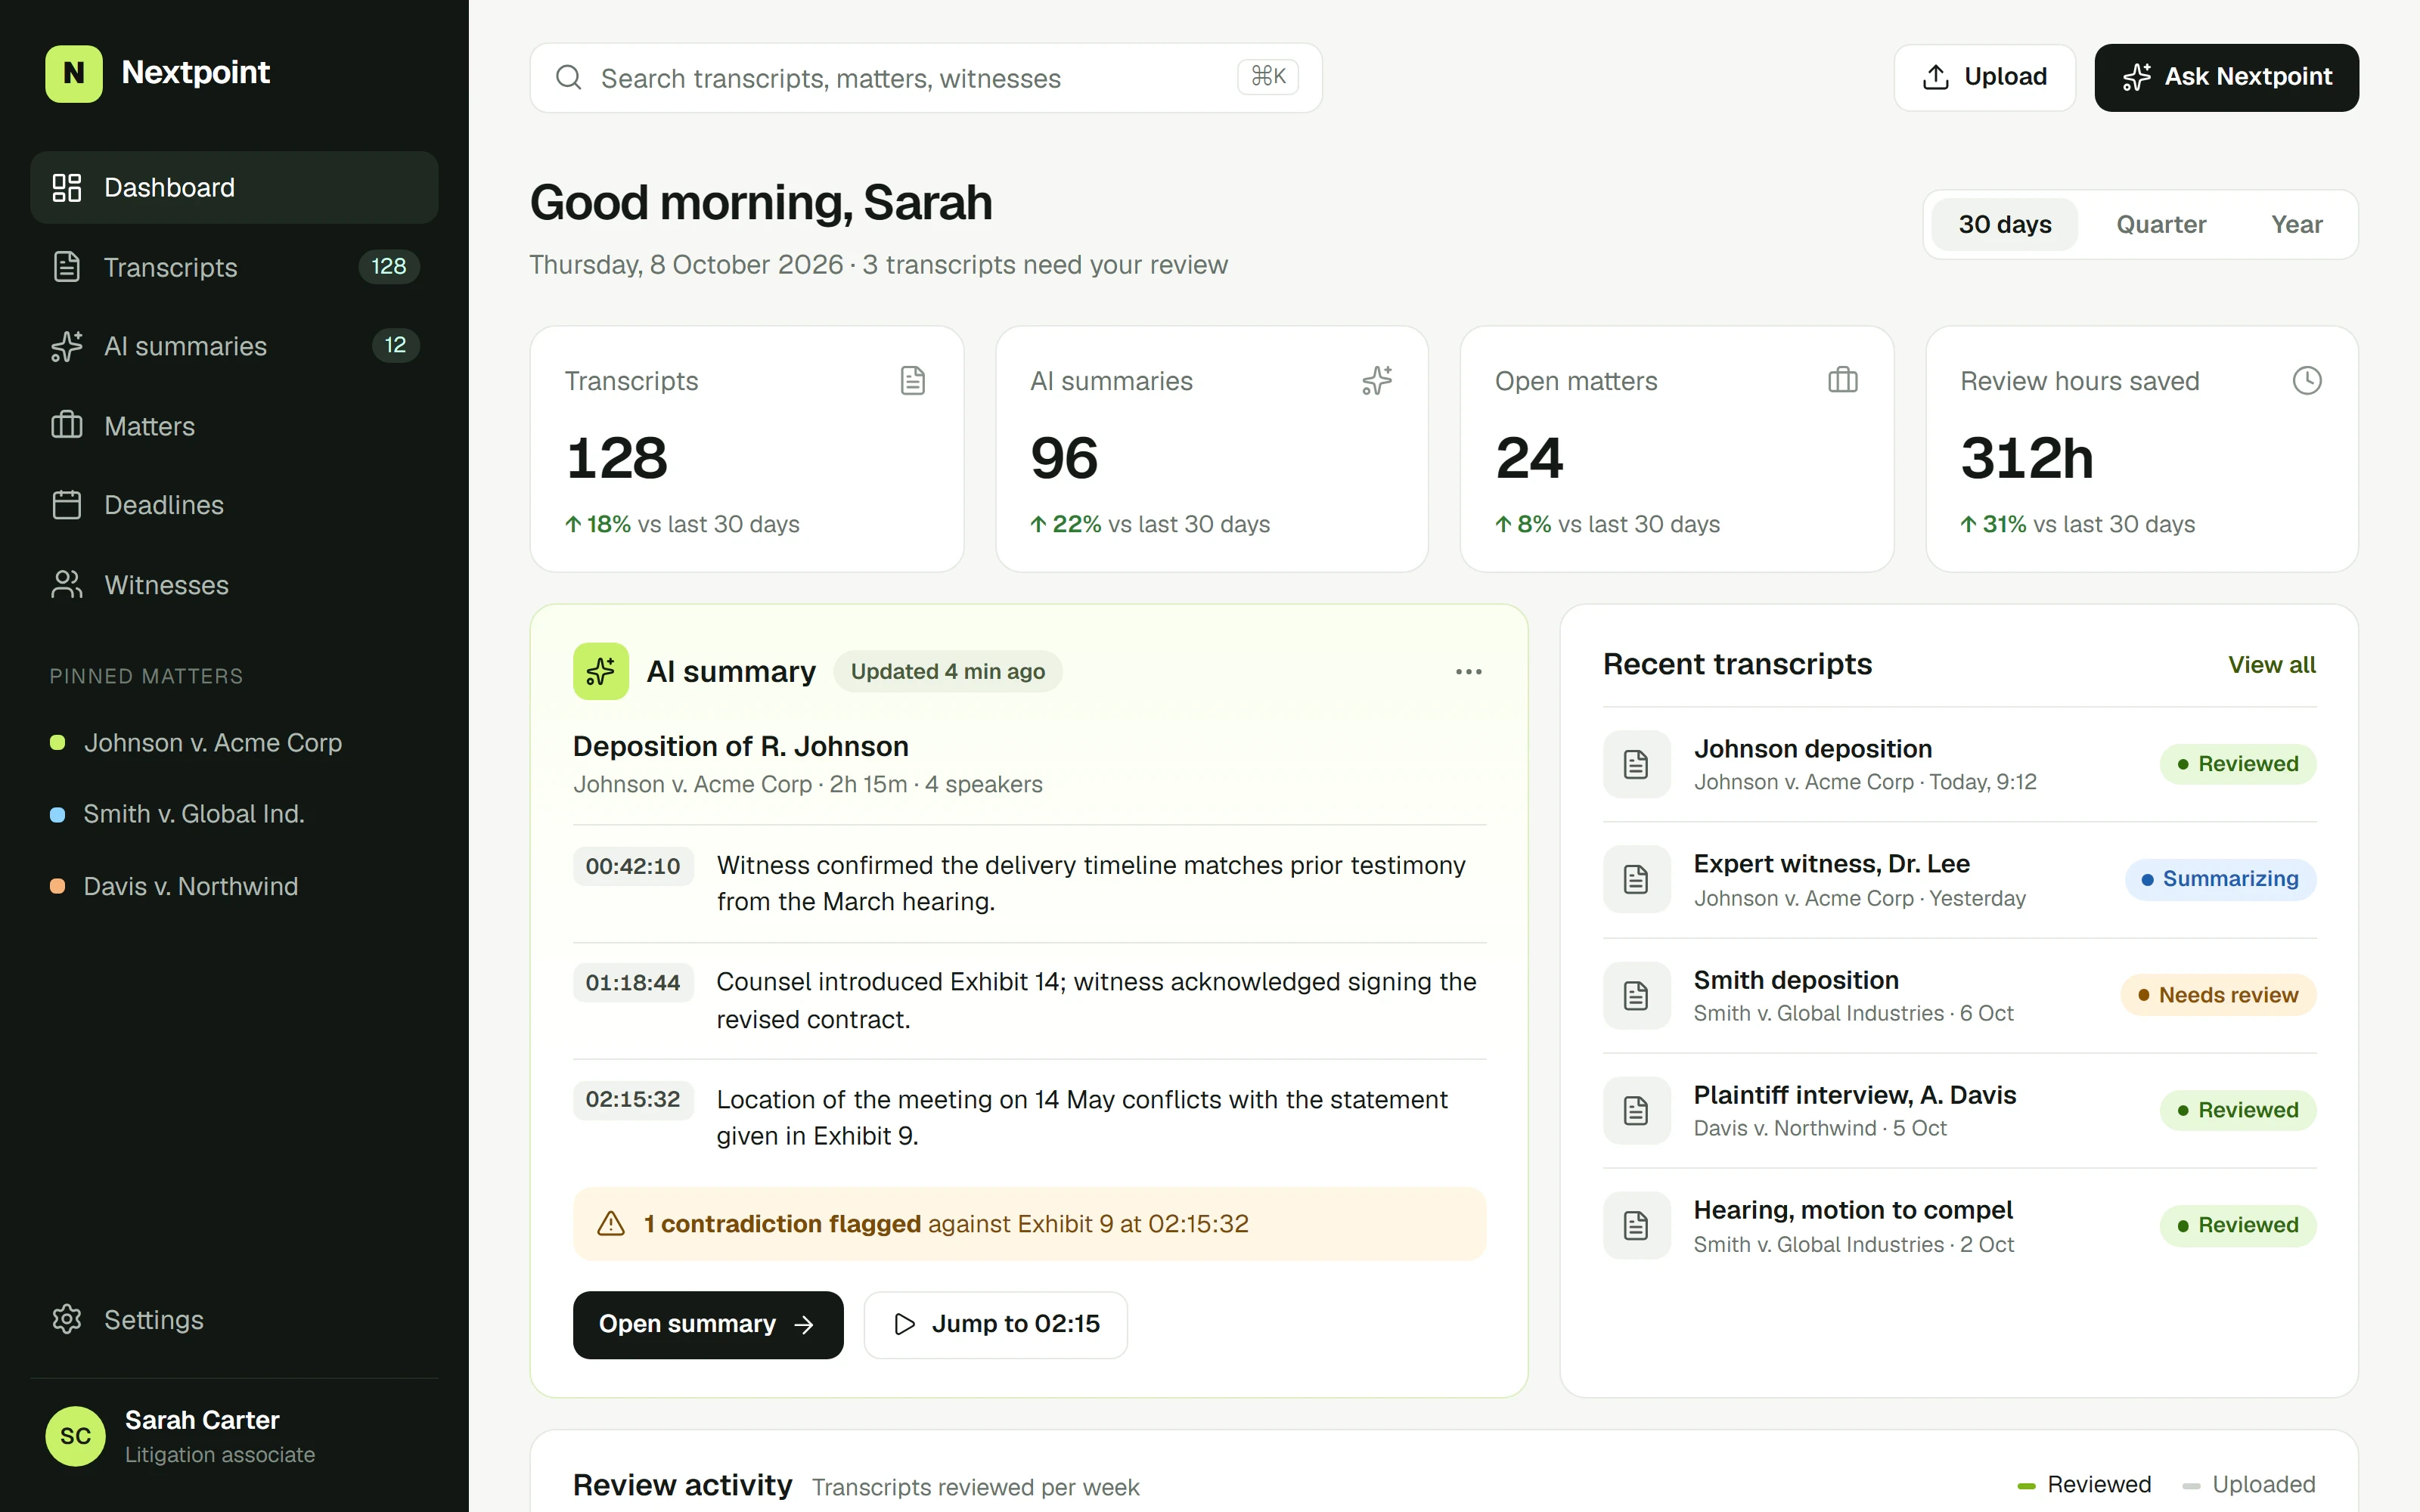The width and height of the screenshot is (2420, 1512).
Task: Focus the search transcripts input field
Action: (925, 77)
